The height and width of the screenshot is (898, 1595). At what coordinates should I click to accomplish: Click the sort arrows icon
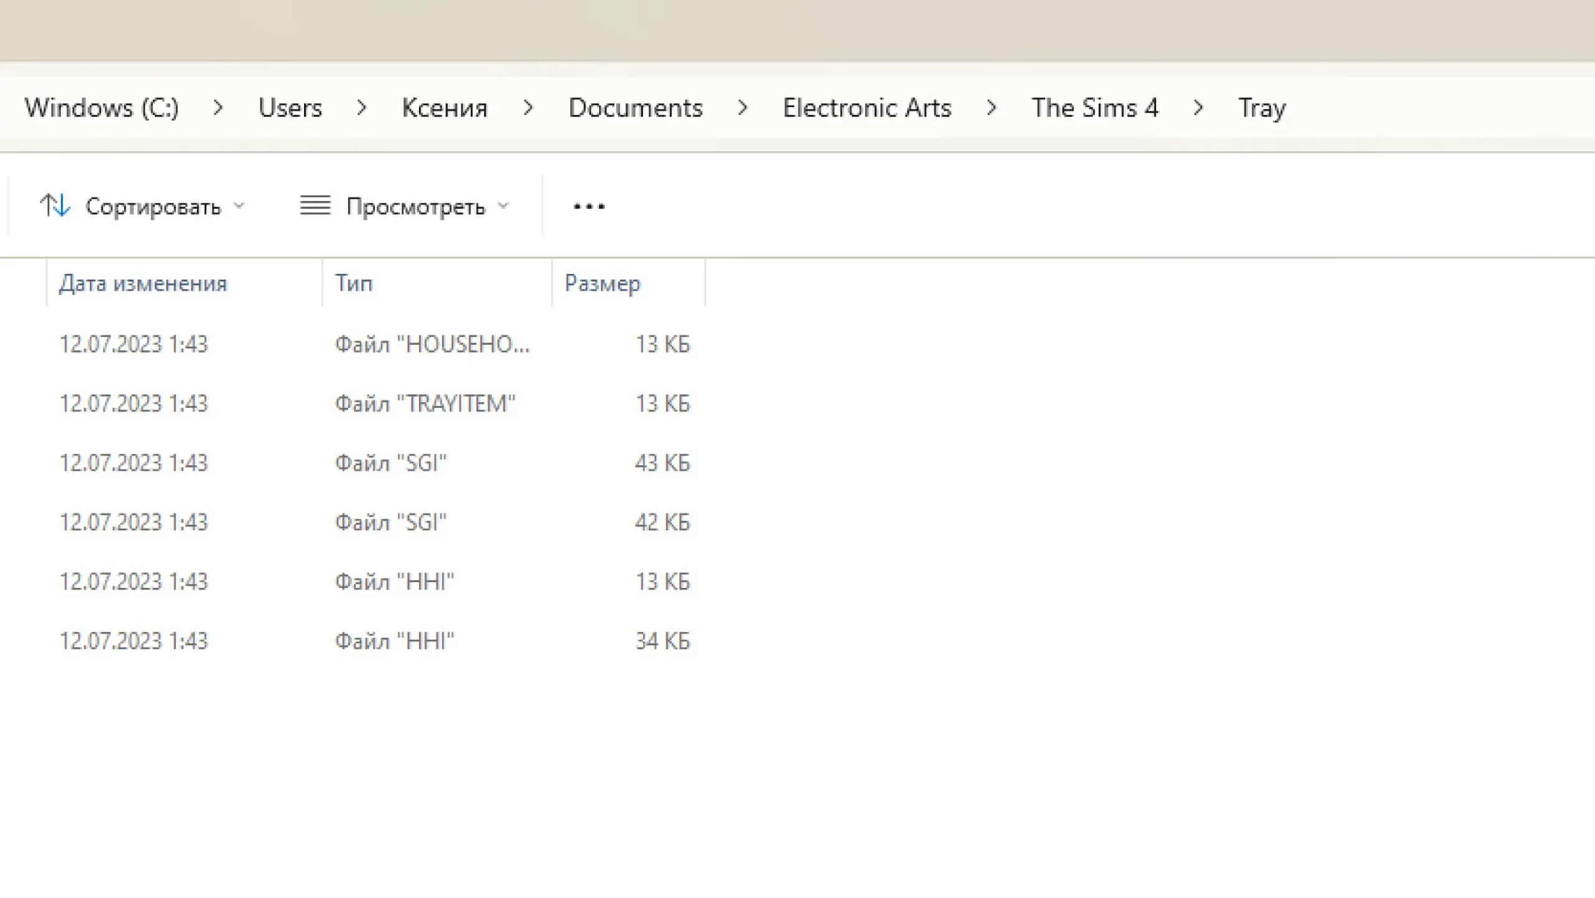55,206
